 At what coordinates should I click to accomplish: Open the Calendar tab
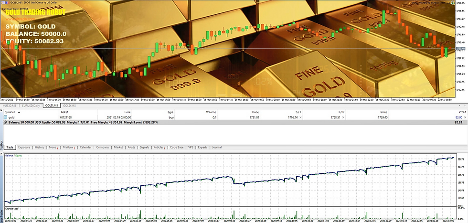tap(85, 148)
